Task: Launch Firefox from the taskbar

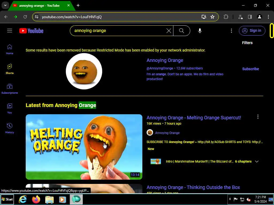Action: pyautogui.click(x=36, y=199)
